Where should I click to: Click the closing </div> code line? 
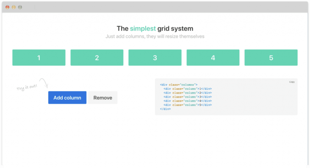pyautogui.click(x=165, y=109)
